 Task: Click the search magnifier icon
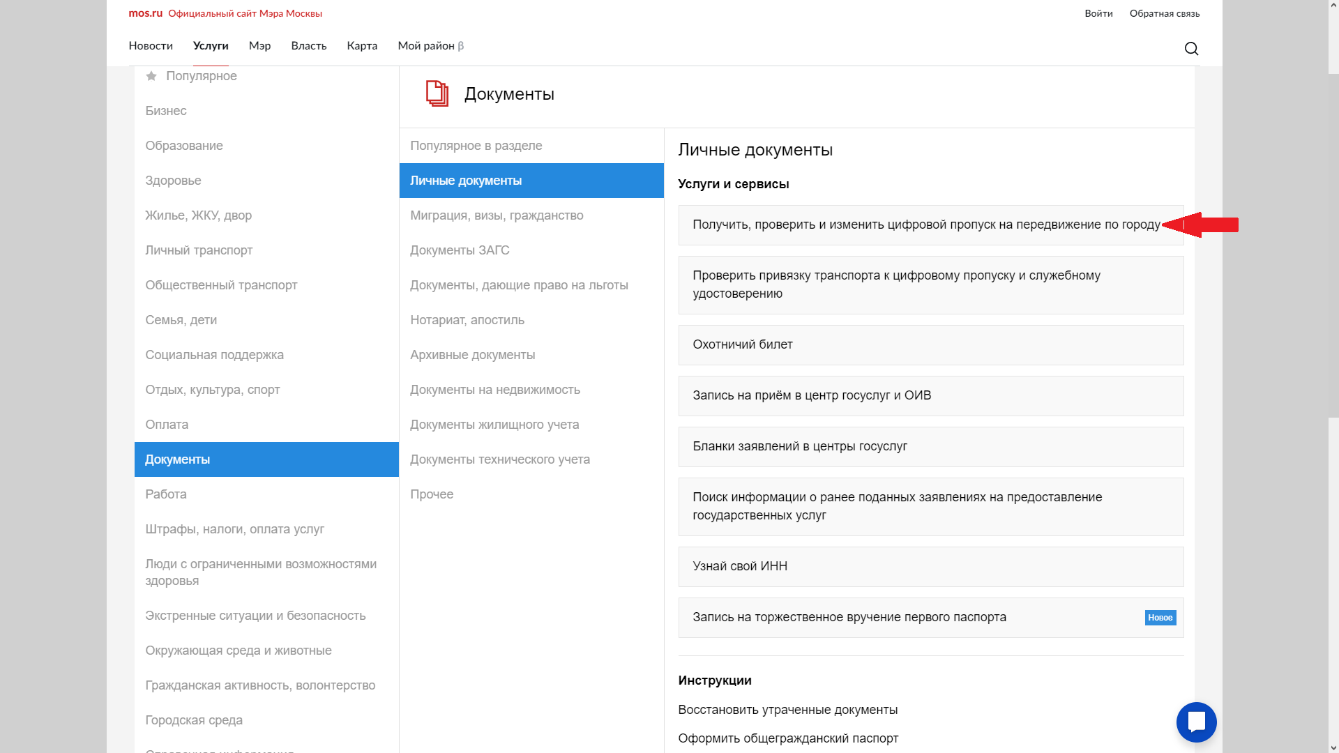(x=1191, y=48)
